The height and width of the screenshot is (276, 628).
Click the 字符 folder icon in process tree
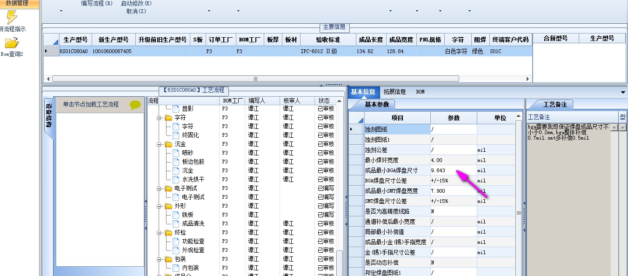point(168,117)
